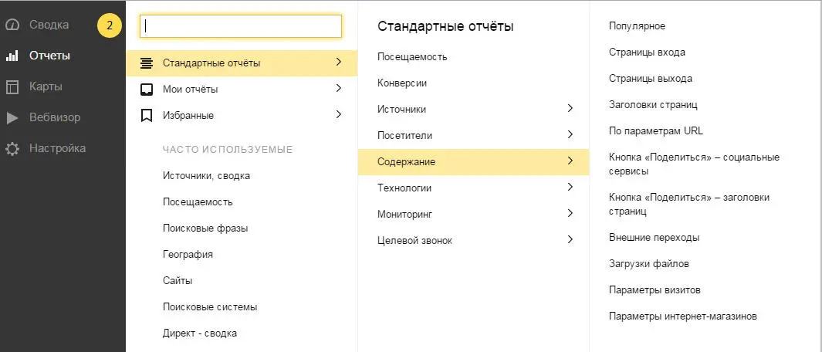This screenshot has height=352, width=822.
Task: Click the Стандартные отчёты list icon
Action: [147, 63]
